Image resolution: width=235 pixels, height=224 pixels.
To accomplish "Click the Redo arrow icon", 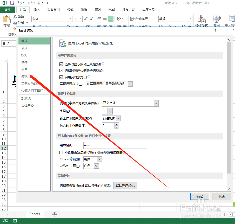I will tap(30, 3).
